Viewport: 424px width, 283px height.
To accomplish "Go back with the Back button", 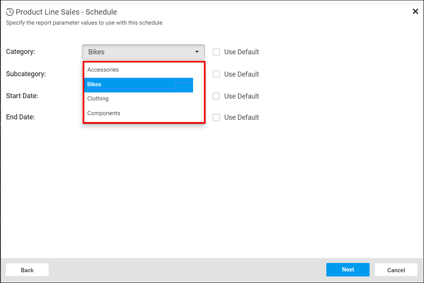I will tap(27, 270).
